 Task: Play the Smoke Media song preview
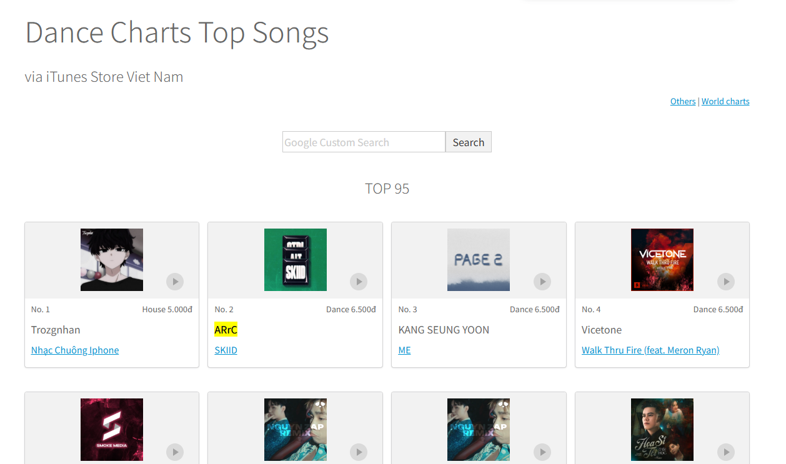click(175, 452)
